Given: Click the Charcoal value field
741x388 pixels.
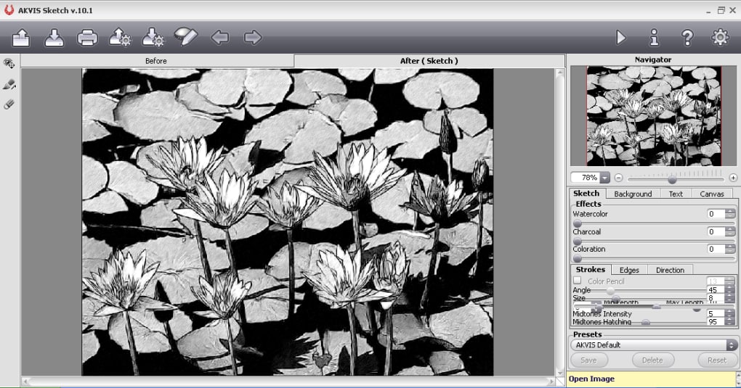Looking at the screenshot, I should (x=716, y=232).
